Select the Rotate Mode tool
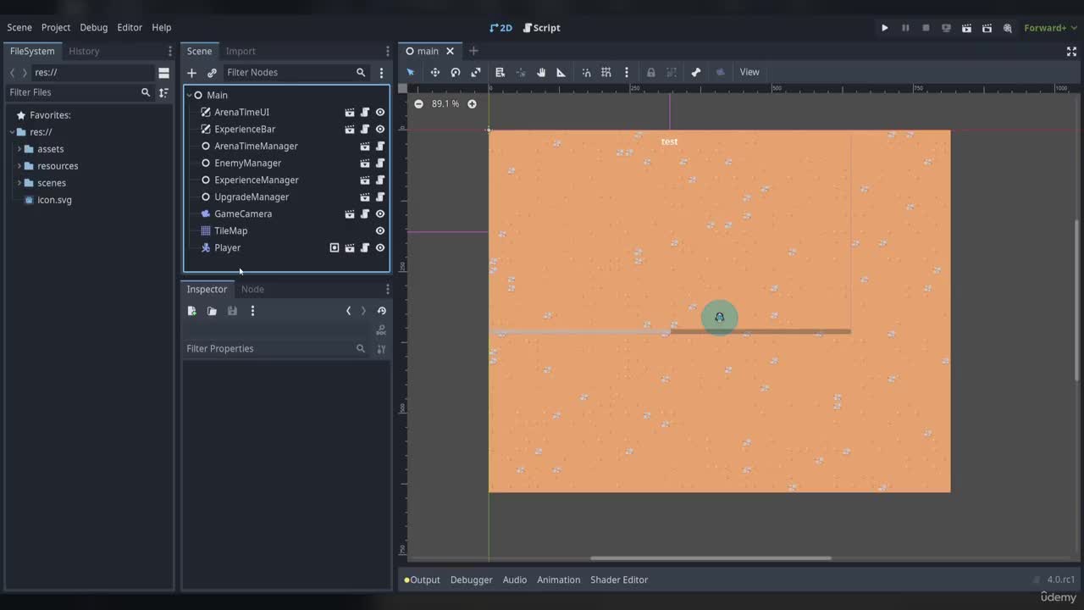Image resolution: width=1084 pixels, height=610 pixels. (x=455, y=72)
